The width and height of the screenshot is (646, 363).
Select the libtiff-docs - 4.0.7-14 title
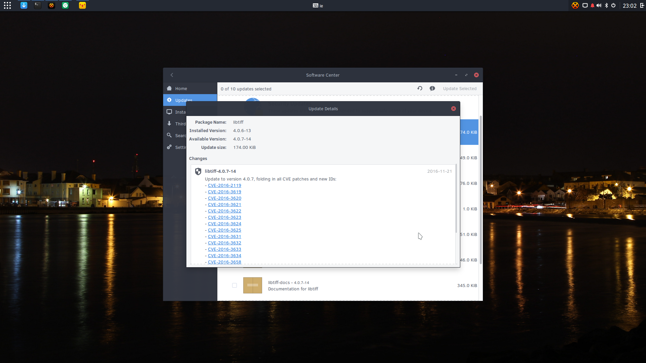(289, 283)
